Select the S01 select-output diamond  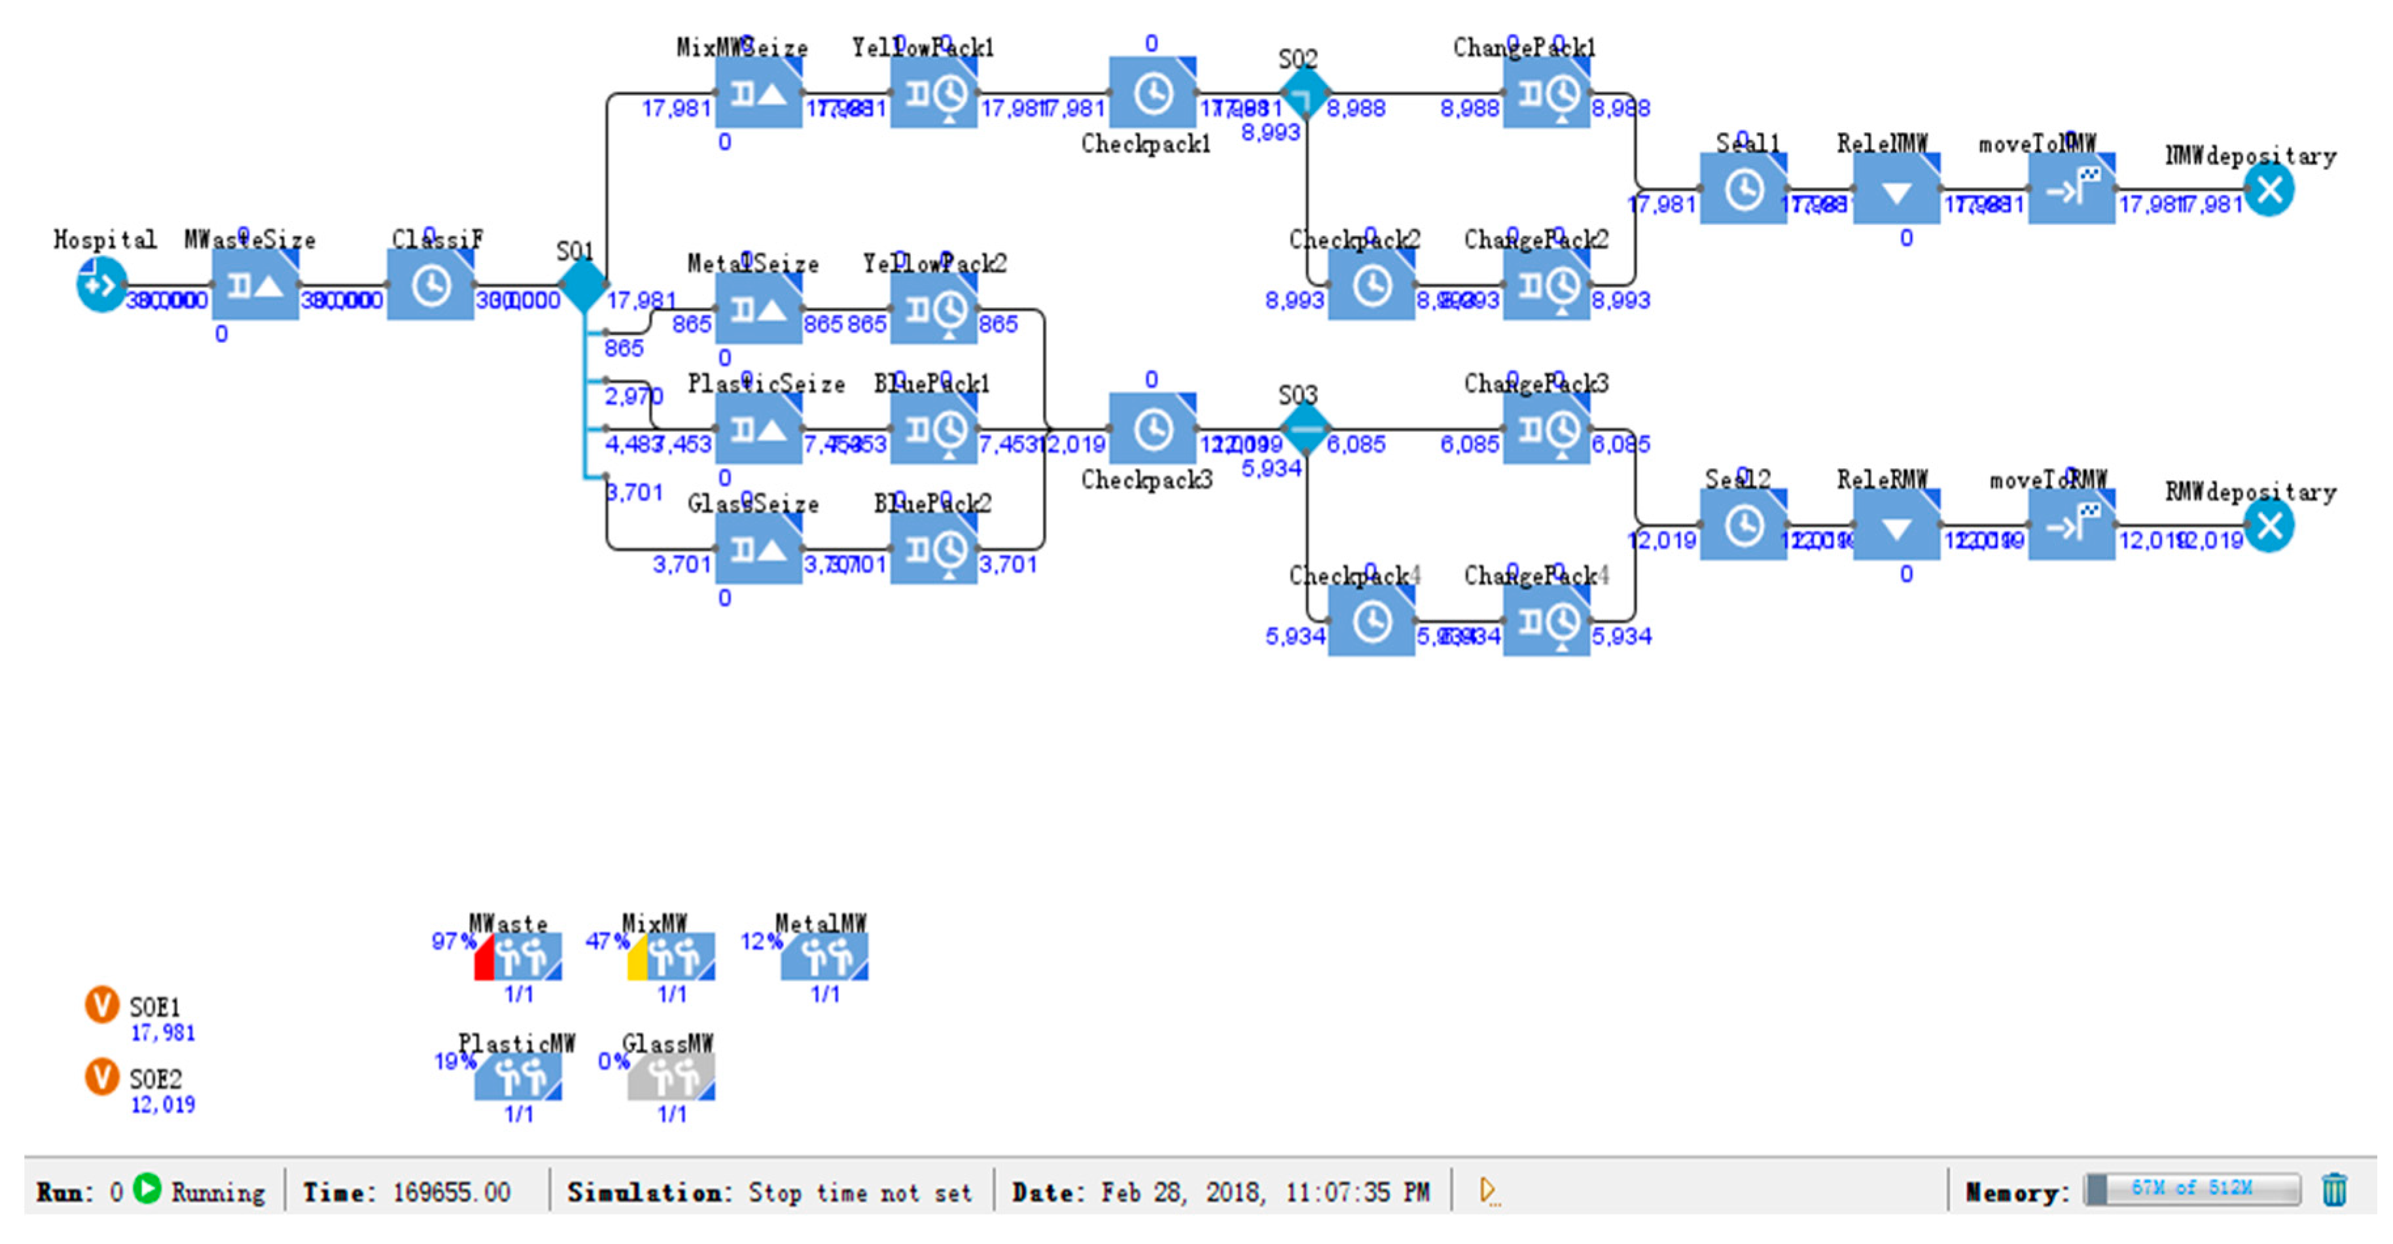pyautogui.click(x=584, y=285)
